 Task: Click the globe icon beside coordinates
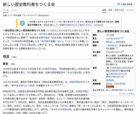(107, 74)
